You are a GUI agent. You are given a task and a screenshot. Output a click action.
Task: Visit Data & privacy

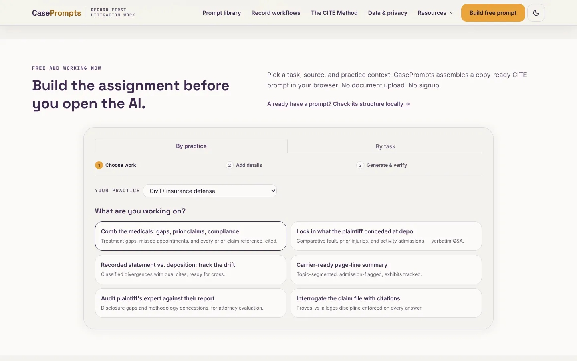click(387, 13)
